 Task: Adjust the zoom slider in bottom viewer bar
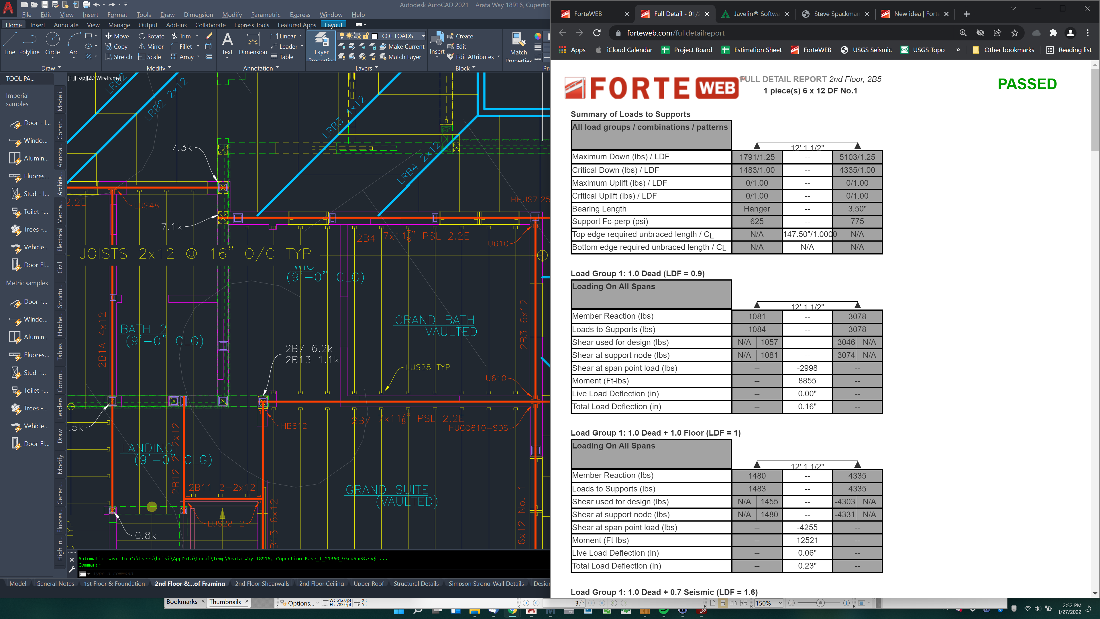tap(820, 603)
